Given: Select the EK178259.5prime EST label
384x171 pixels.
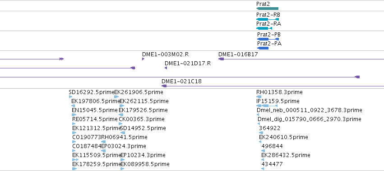Looking at the screenshot, I should (97, 164).
